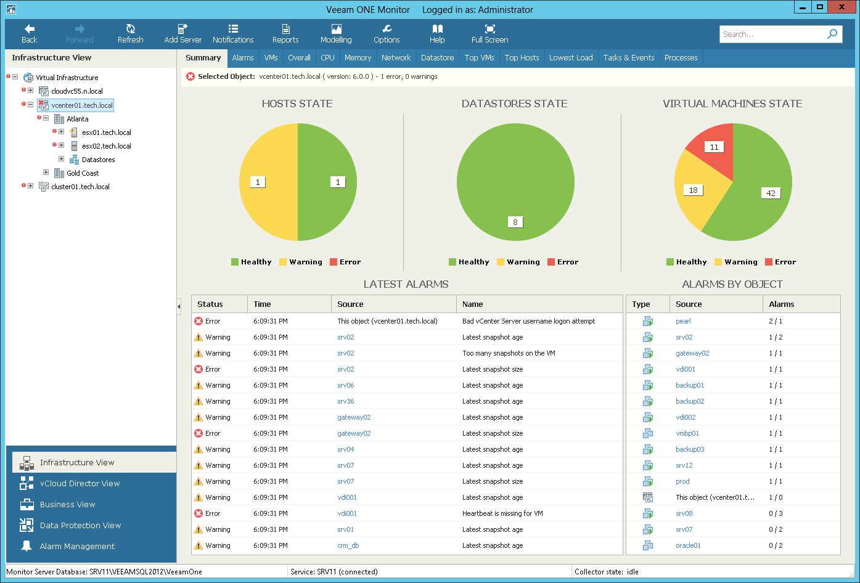Open Data Protection View
The height and width of the screenshot is (583, 860).
click(x=94, y=525)
